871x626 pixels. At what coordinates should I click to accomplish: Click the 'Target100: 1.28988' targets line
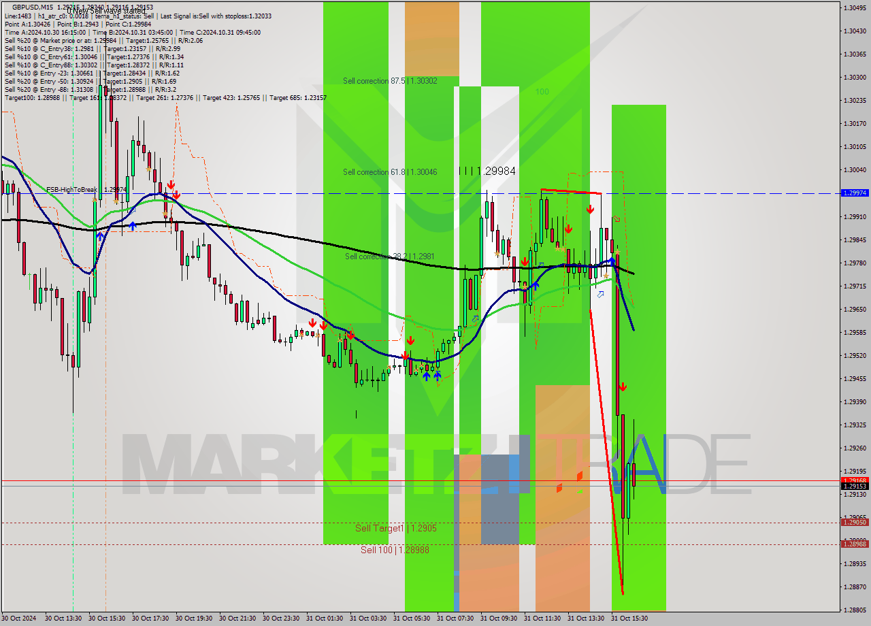pos(165,98)
